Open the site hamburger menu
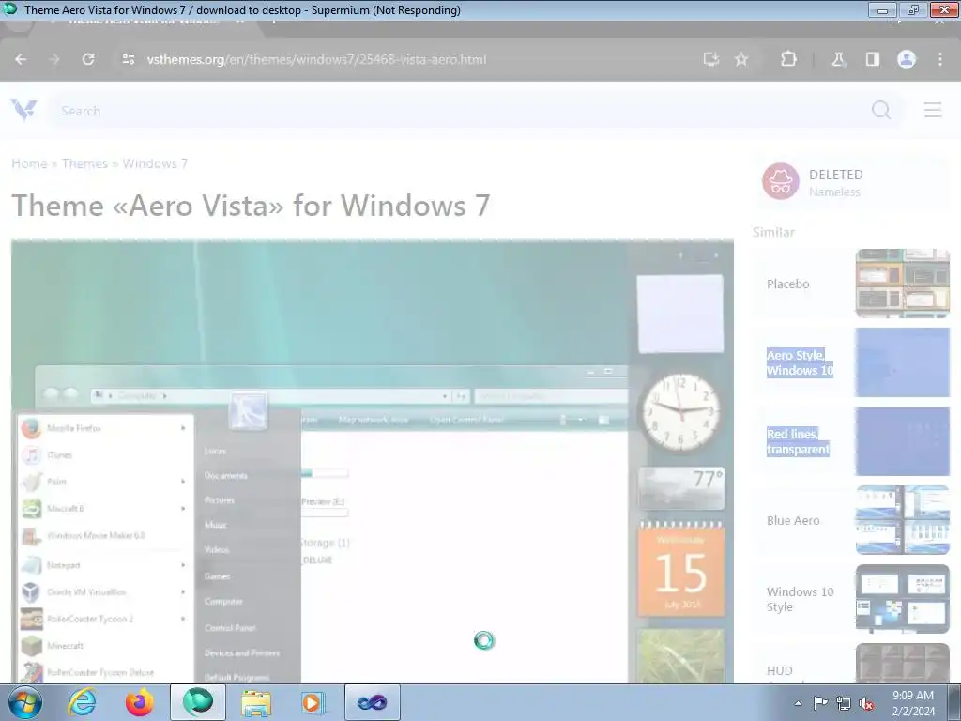Screen dimensions: 961x721 933,111
